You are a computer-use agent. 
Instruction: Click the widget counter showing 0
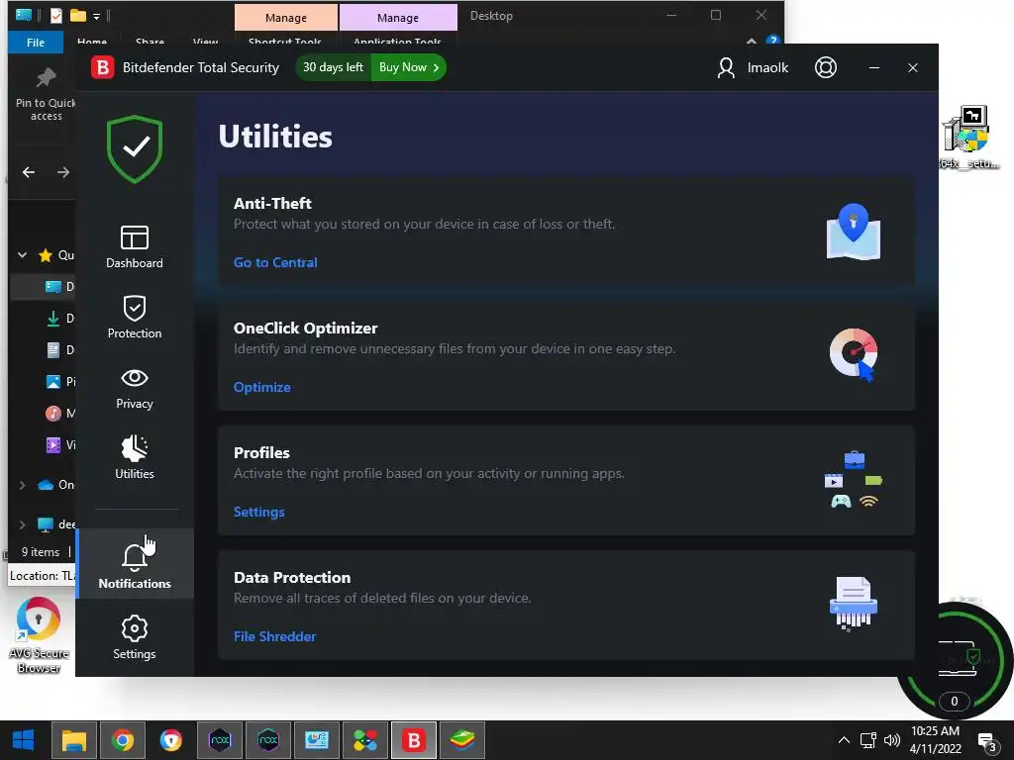tap(954, 702)
